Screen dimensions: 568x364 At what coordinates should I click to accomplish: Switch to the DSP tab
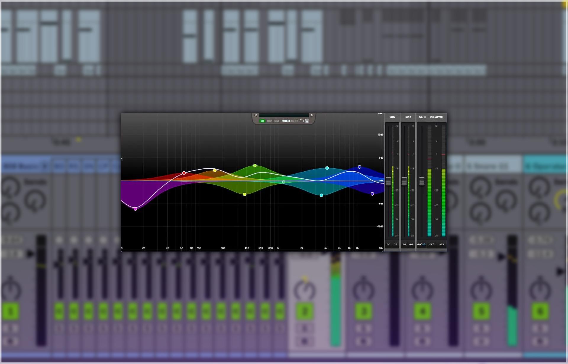pyautogui.click(x=269, y=121)
